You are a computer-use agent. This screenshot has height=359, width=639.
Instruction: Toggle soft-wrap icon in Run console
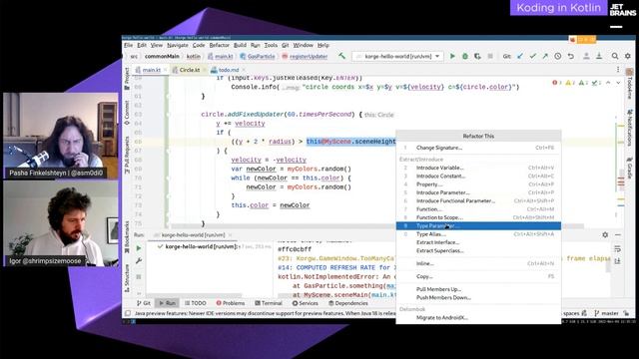pos(617,248)
